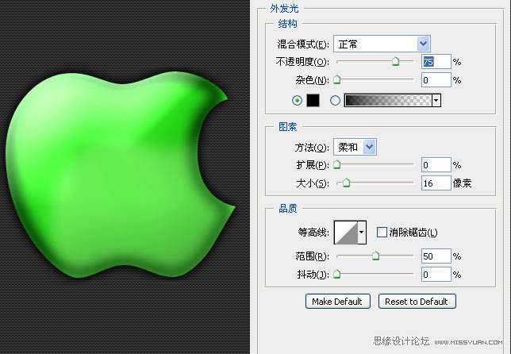Click the 大小 size slider handle
This screenshot has width=511, height=354.
point(346,183)
